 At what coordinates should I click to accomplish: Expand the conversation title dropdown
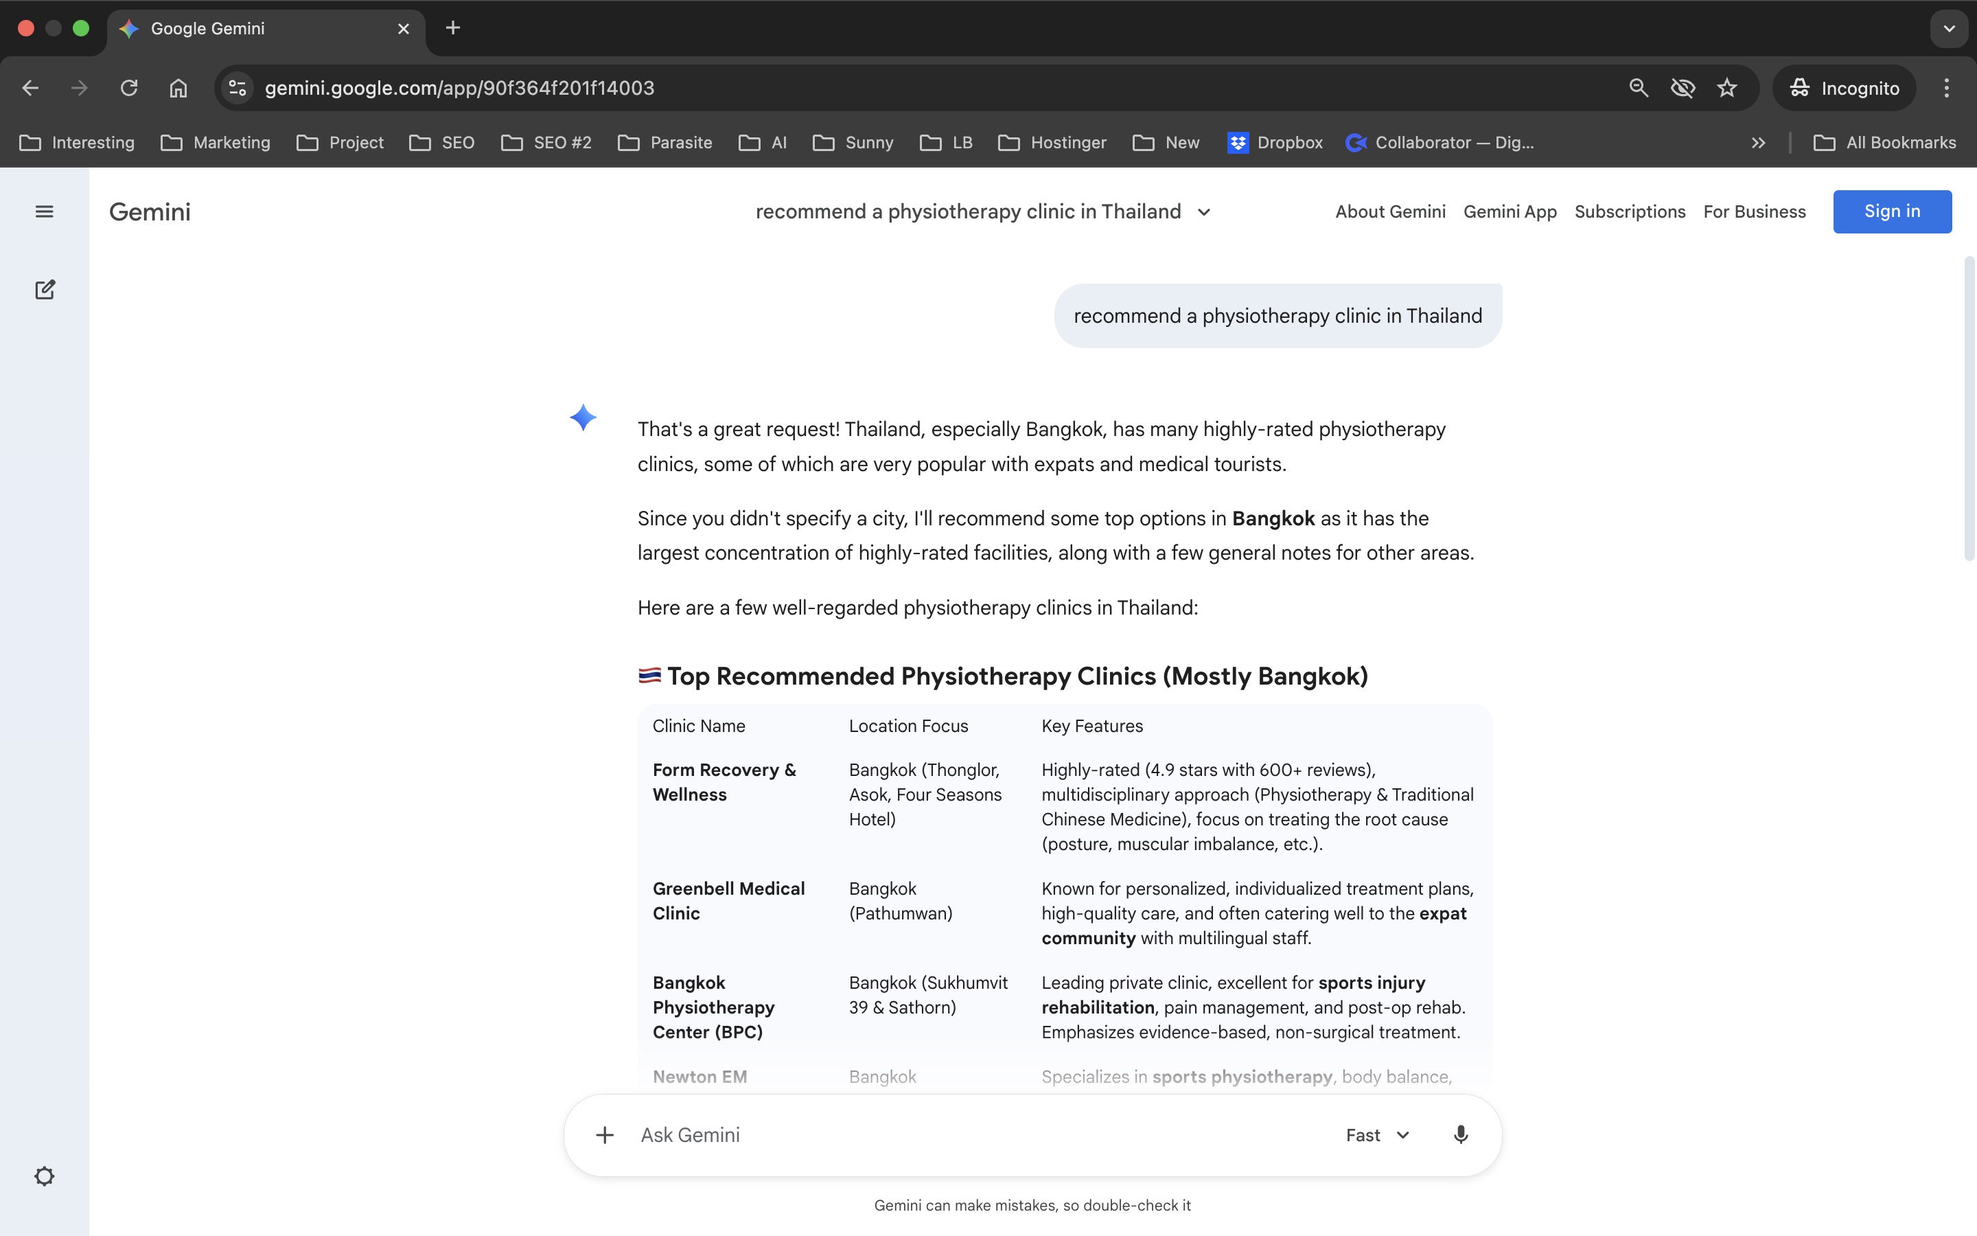[1203, 213]
